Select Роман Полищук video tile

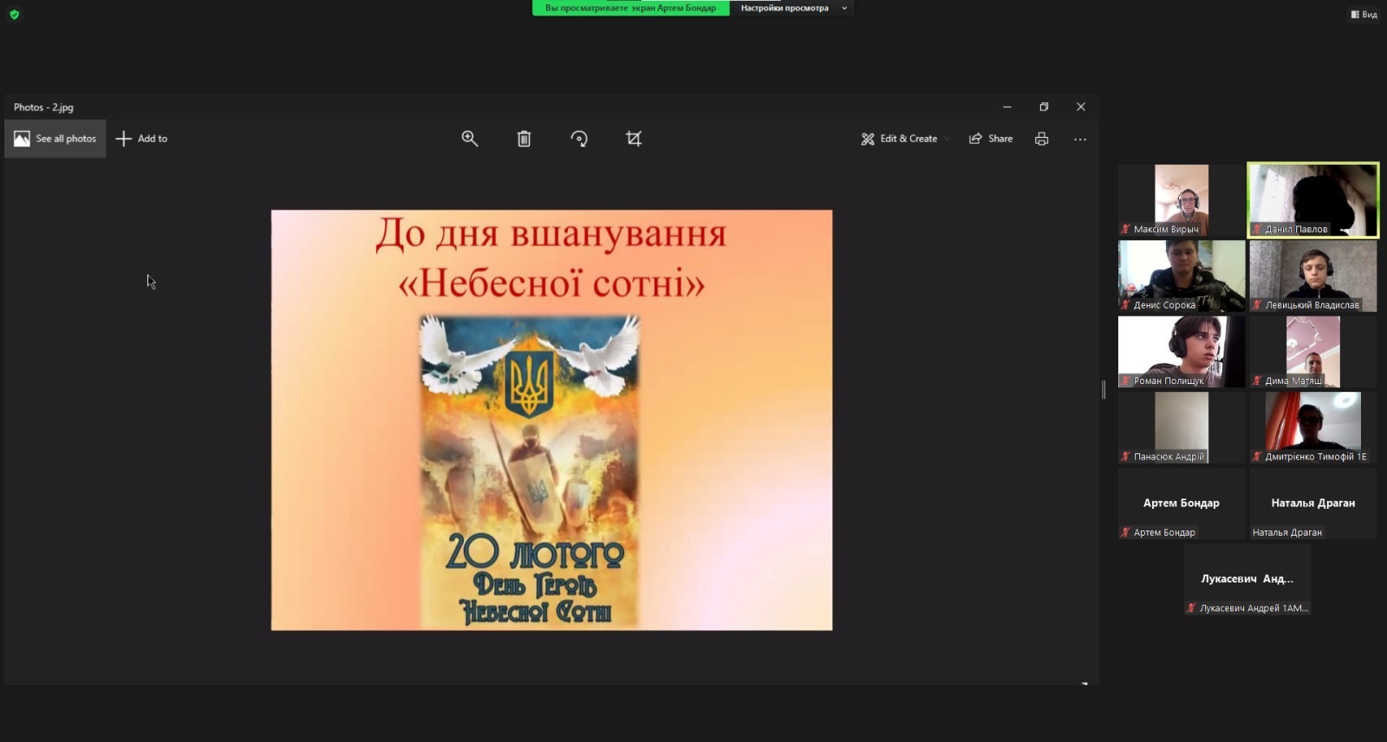pos(1182,352)
